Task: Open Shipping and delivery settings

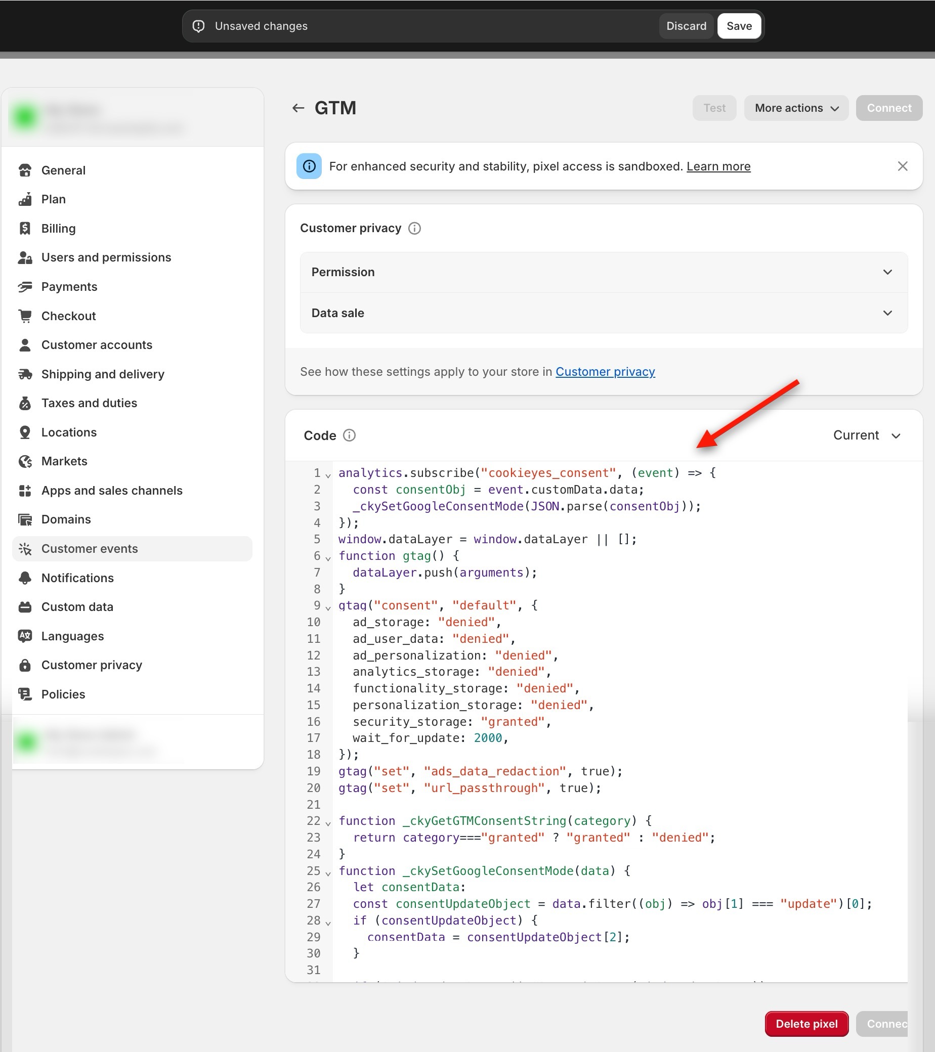Action: click(133, 374)
